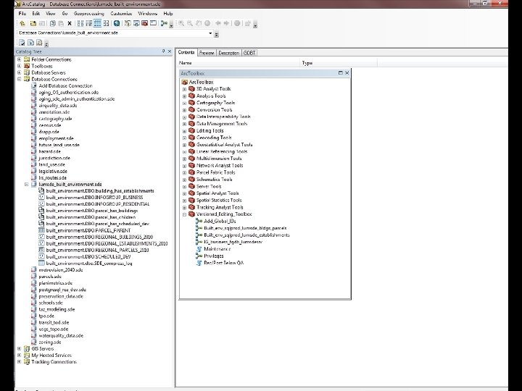The height and width of the screenshot is (391, 522).
Task: Click the Connect To Folder icon
Action: click(x=33, y=23)
